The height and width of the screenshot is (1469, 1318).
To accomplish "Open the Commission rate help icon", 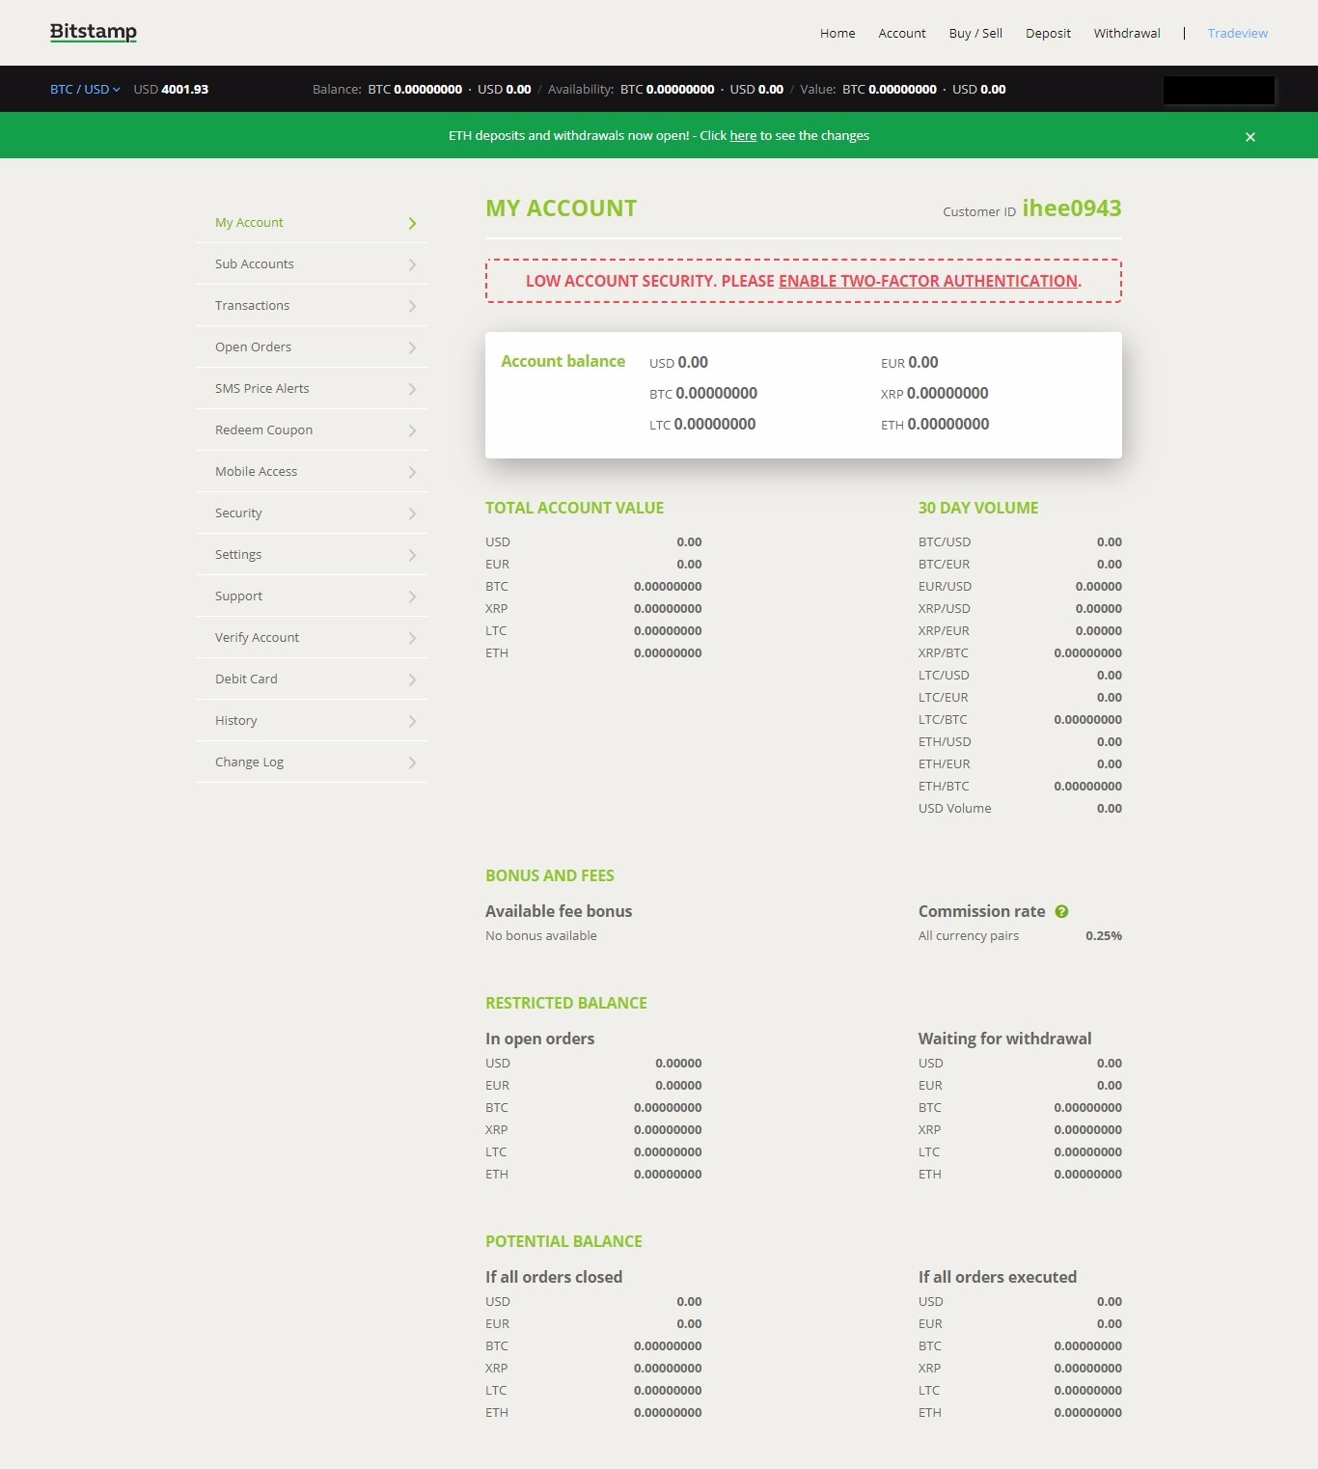I will pyautogui.click(x=1061, y=911).
